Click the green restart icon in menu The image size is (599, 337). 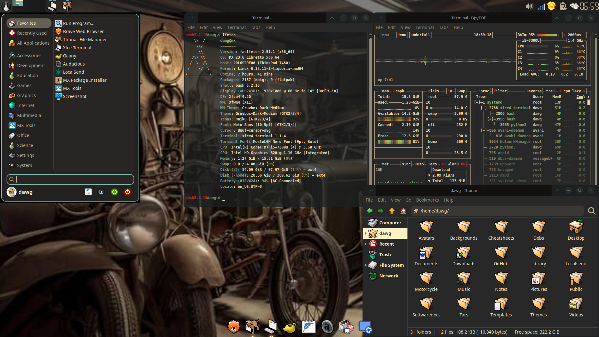[x=114, y=192]
